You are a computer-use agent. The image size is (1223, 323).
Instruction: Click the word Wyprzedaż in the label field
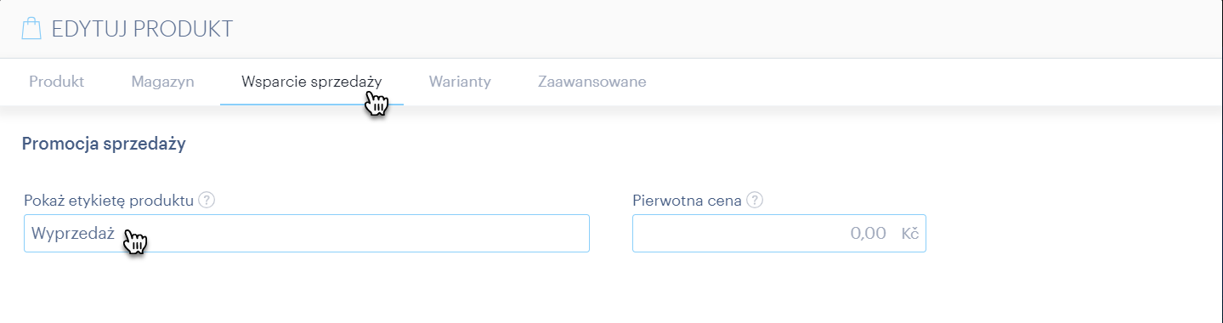(72, 234)
